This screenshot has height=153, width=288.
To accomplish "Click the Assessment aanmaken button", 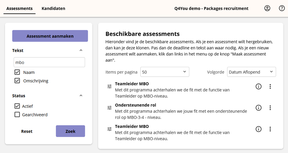I will tap(50, 36).
